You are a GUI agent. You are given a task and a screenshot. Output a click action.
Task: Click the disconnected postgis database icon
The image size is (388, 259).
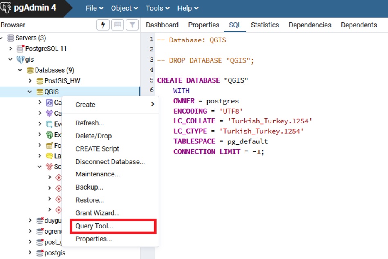(40, 253)
